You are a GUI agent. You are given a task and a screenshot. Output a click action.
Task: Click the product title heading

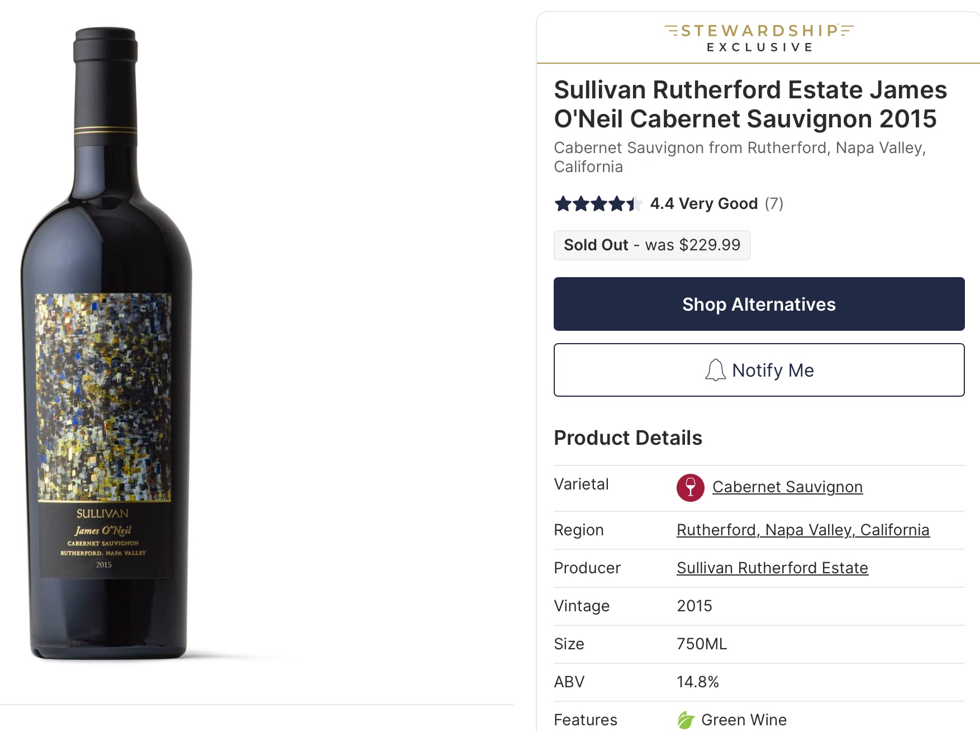tap(750, 104)
